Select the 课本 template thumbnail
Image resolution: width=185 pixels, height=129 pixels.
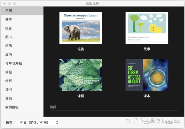147,75
